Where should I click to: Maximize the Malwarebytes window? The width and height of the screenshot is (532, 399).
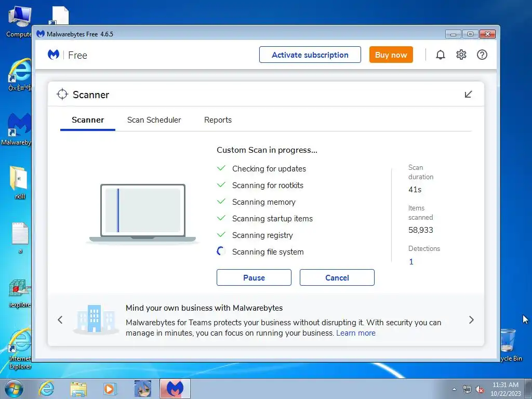pos(470,34)
